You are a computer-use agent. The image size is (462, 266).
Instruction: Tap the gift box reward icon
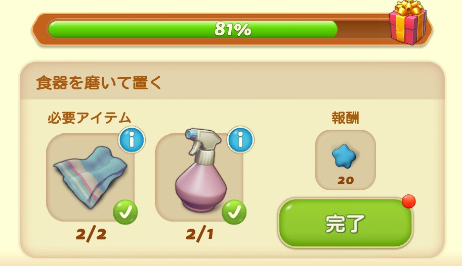coord(408,23)
